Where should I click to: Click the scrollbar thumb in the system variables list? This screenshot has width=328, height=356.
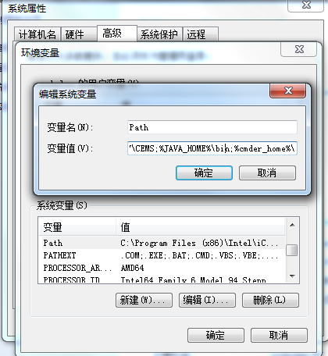[292, 250]
